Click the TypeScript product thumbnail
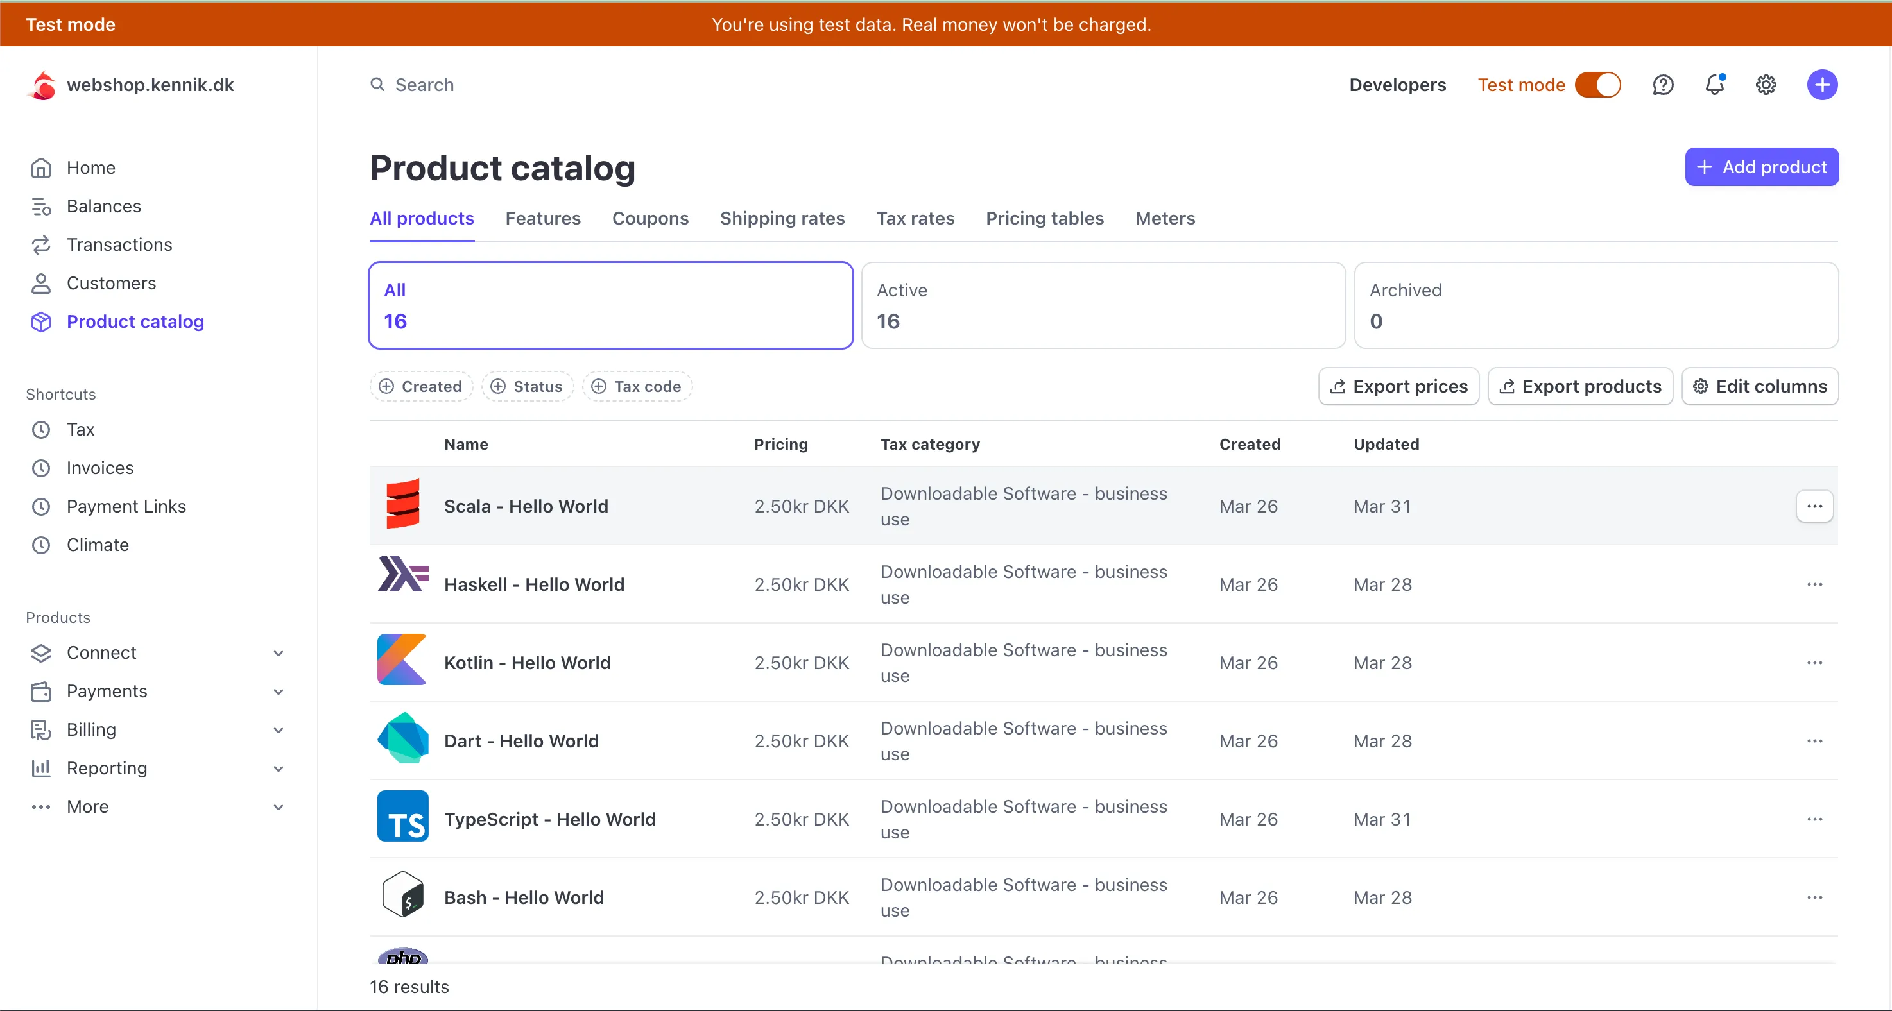1892x1011 pixels. [402, 816]
